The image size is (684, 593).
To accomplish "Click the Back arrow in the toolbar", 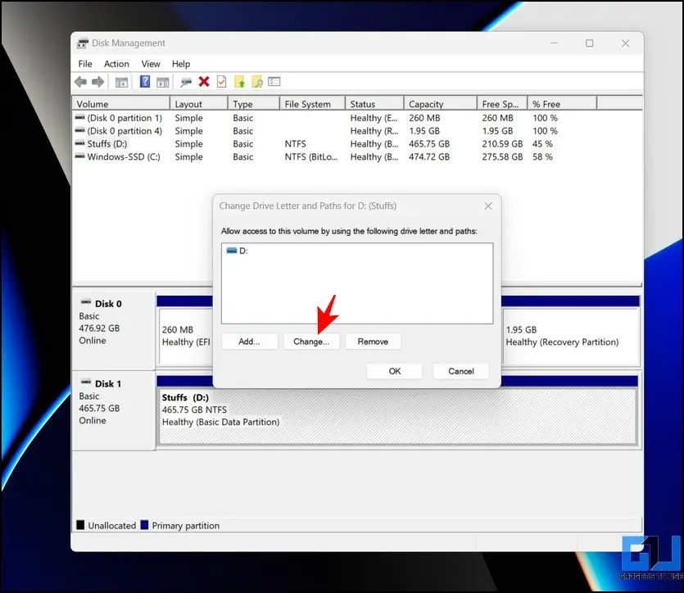I will coord(81,82).
